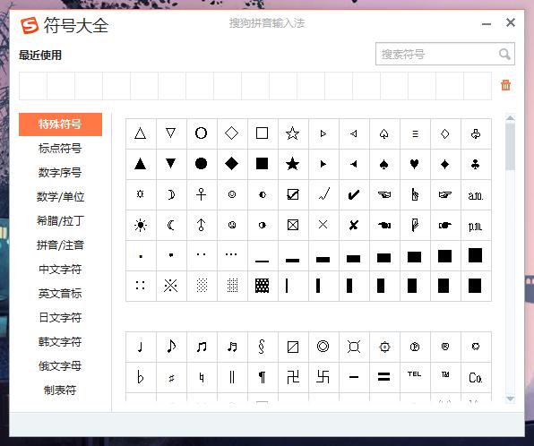Select the smiling face symbol
Viewport: 534px width, 446px height.
(231, 194)
